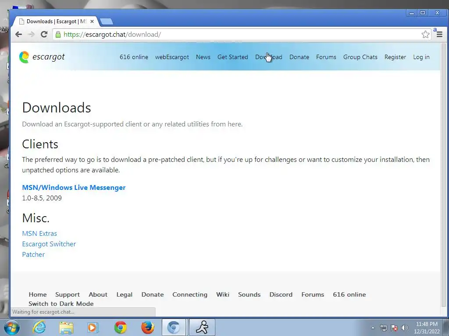Click the Log in link

(x=421, y=57)
